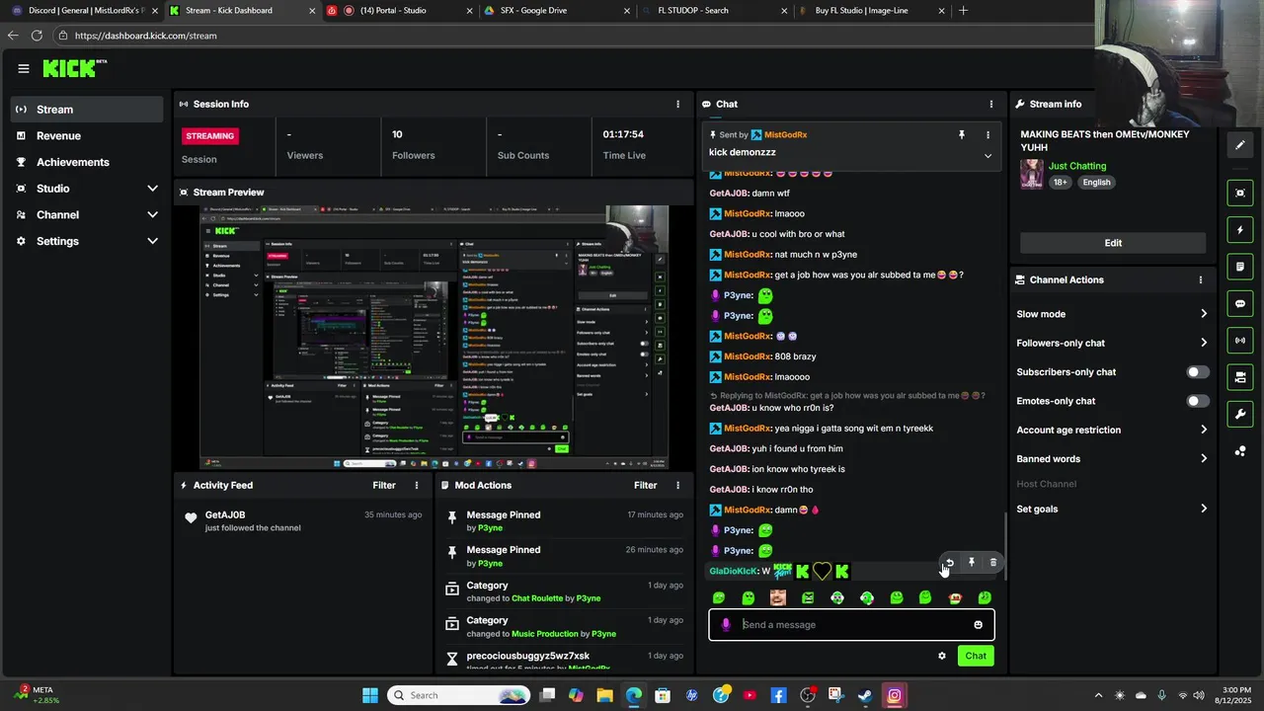Click the pencil edit widget icon

[1240, 145]
